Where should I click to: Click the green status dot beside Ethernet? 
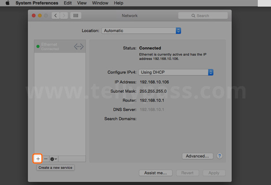tap(38, 46)
